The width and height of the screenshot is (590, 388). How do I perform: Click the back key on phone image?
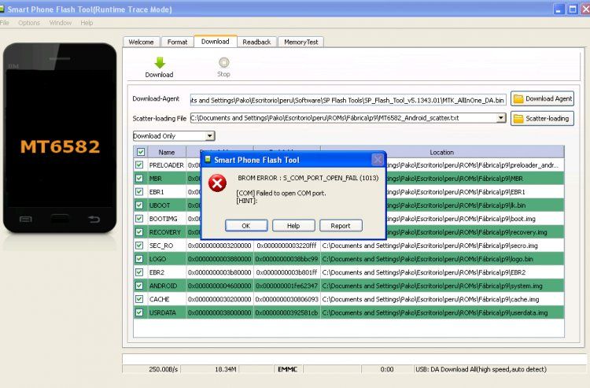point(94,219)
